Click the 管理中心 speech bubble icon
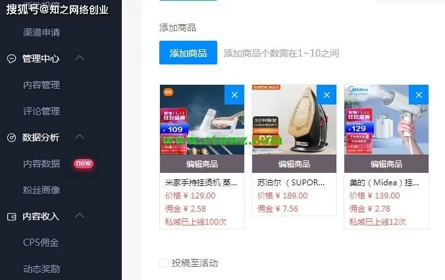The width and height of the screenshot is (445, 280). (x=11, y=58)
